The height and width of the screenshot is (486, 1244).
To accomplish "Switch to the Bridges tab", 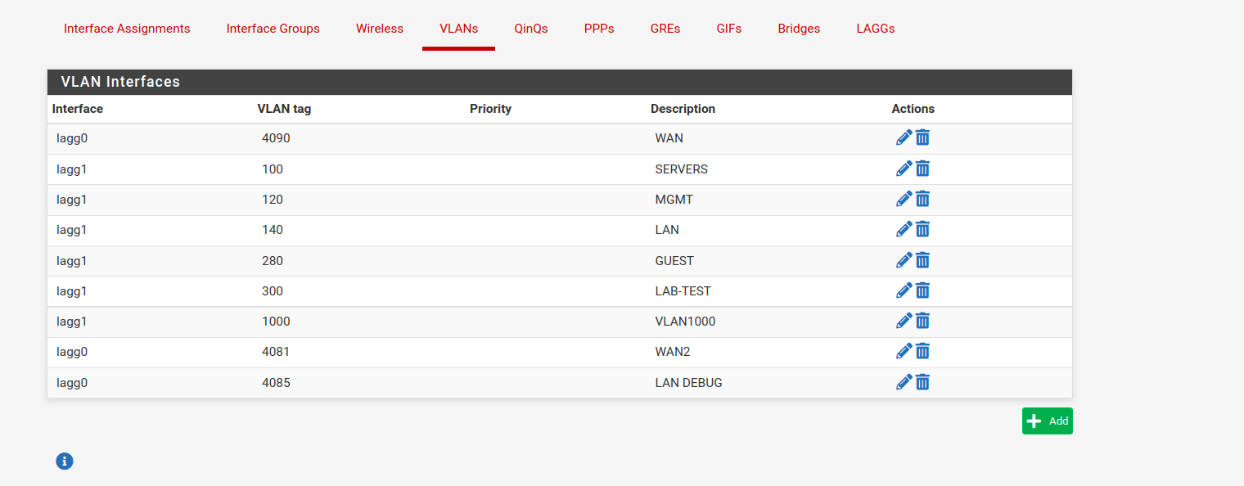I will [798, 29].
